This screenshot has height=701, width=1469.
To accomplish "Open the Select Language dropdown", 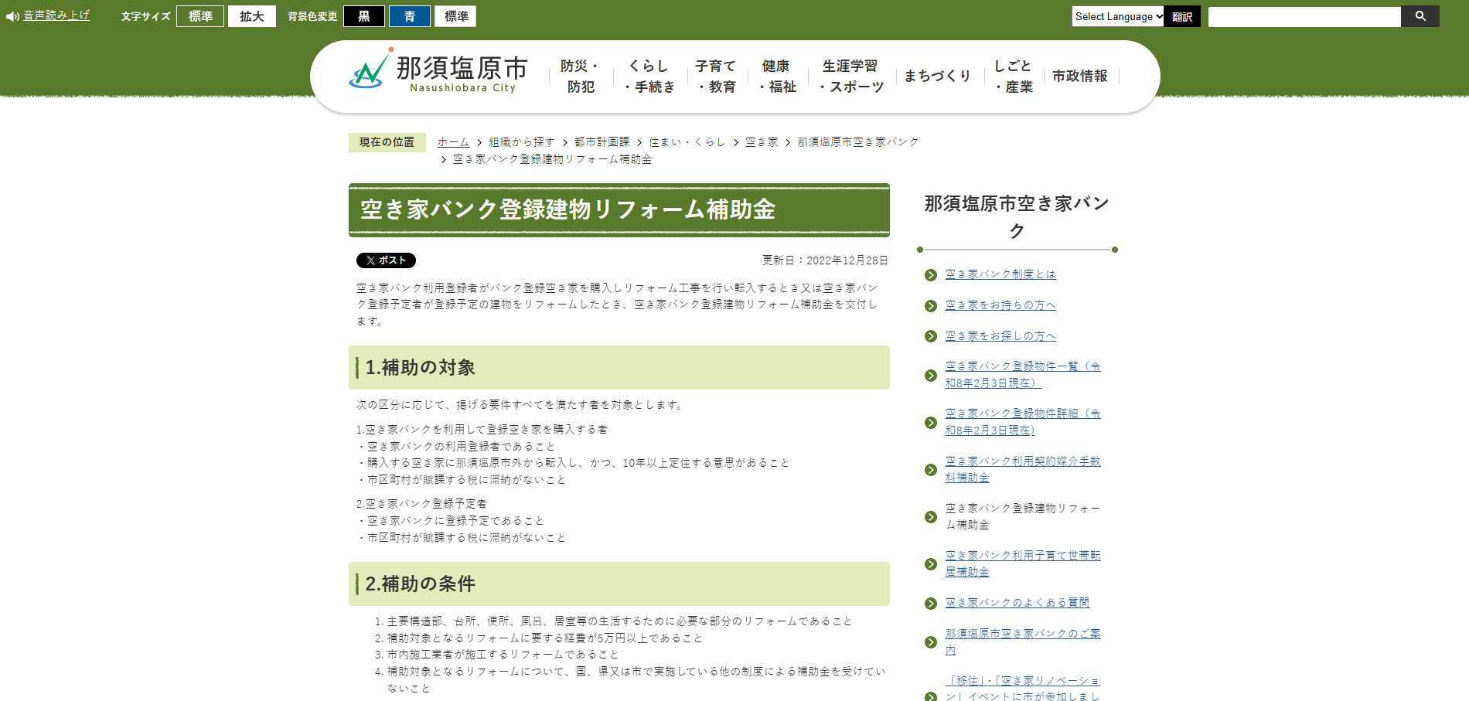I will (1117, 16).
